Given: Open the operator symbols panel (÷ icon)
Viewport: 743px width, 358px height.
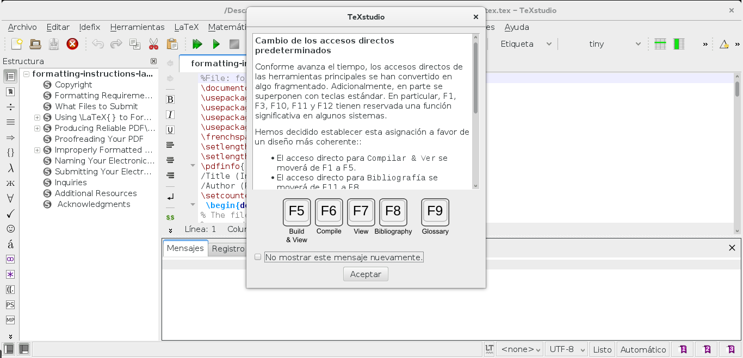Looking at the screenshot, I should (x=10, y=107).
